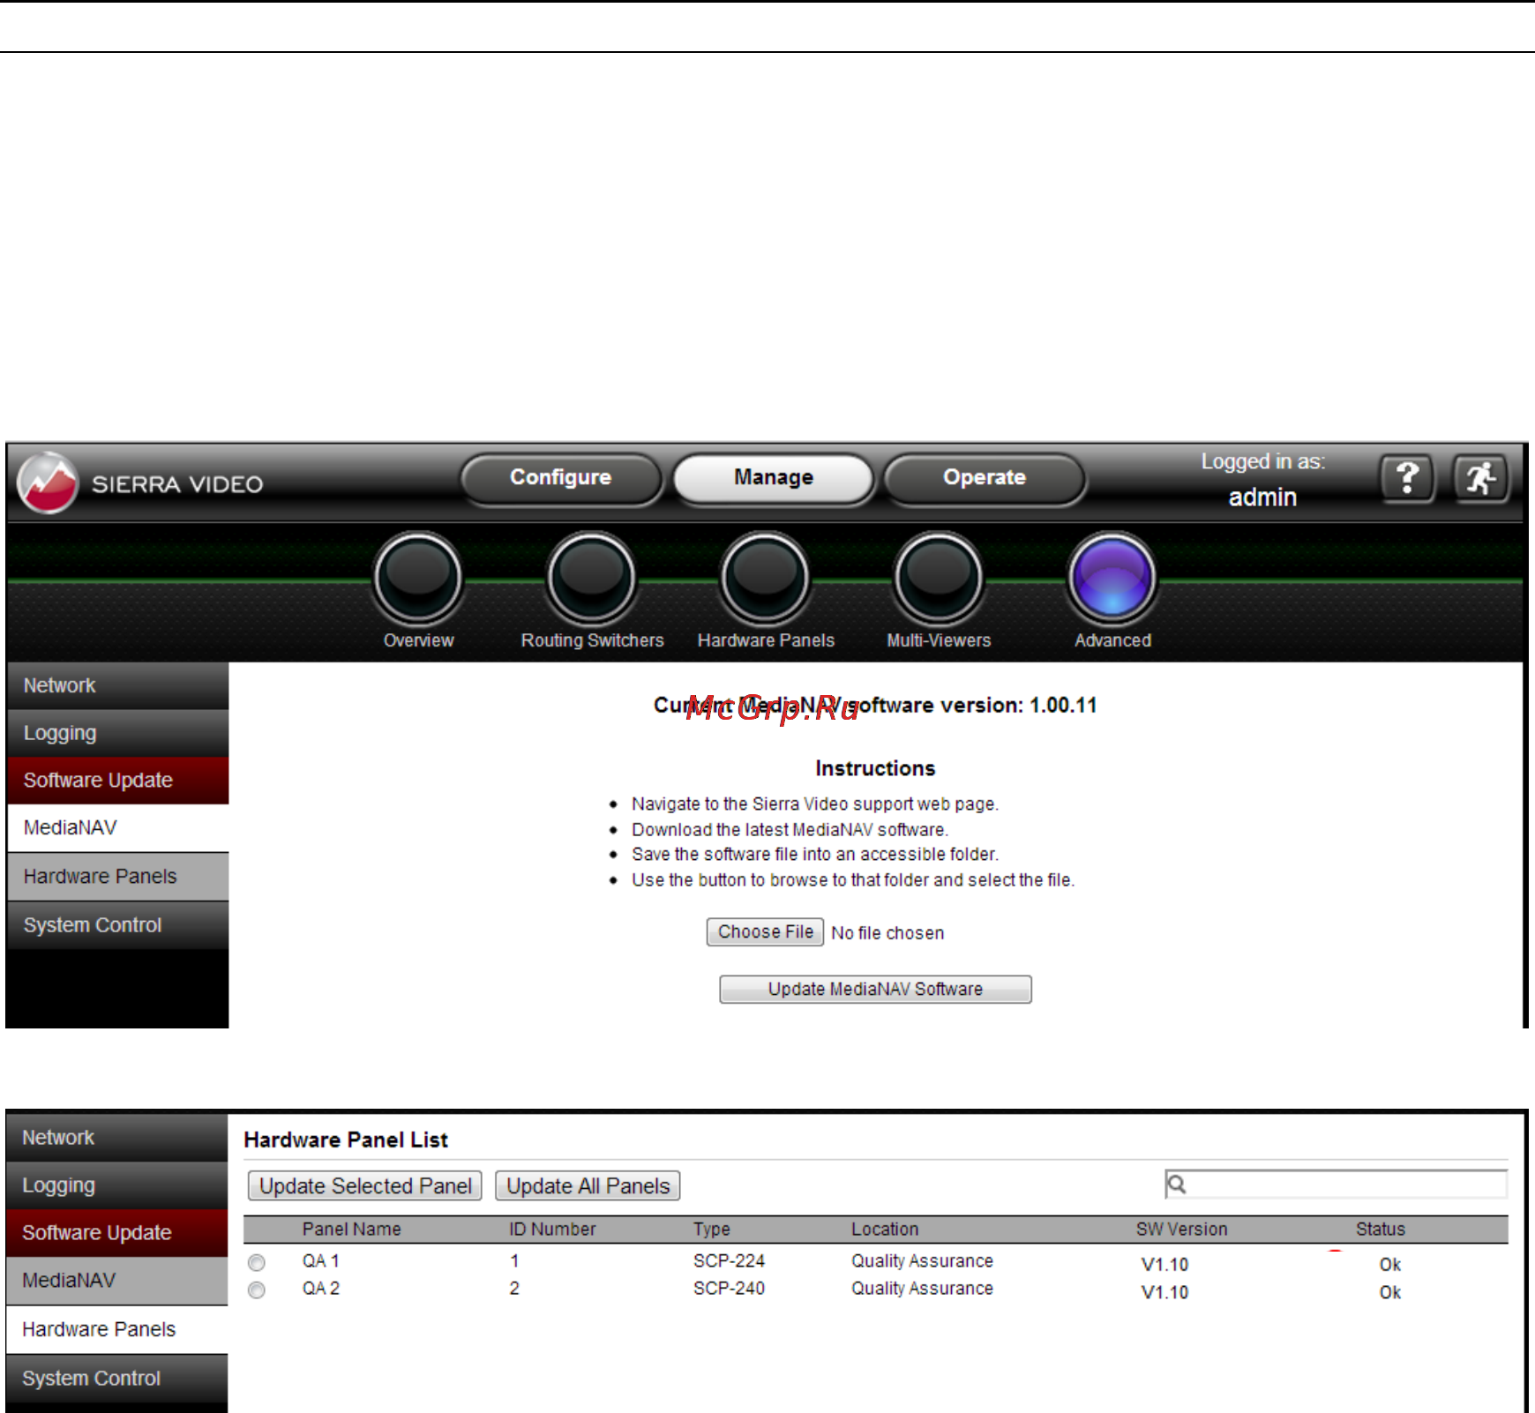Viewport: 1535px width, 1413px height.
Task: Click the Status column header
Action: 1381,1230
